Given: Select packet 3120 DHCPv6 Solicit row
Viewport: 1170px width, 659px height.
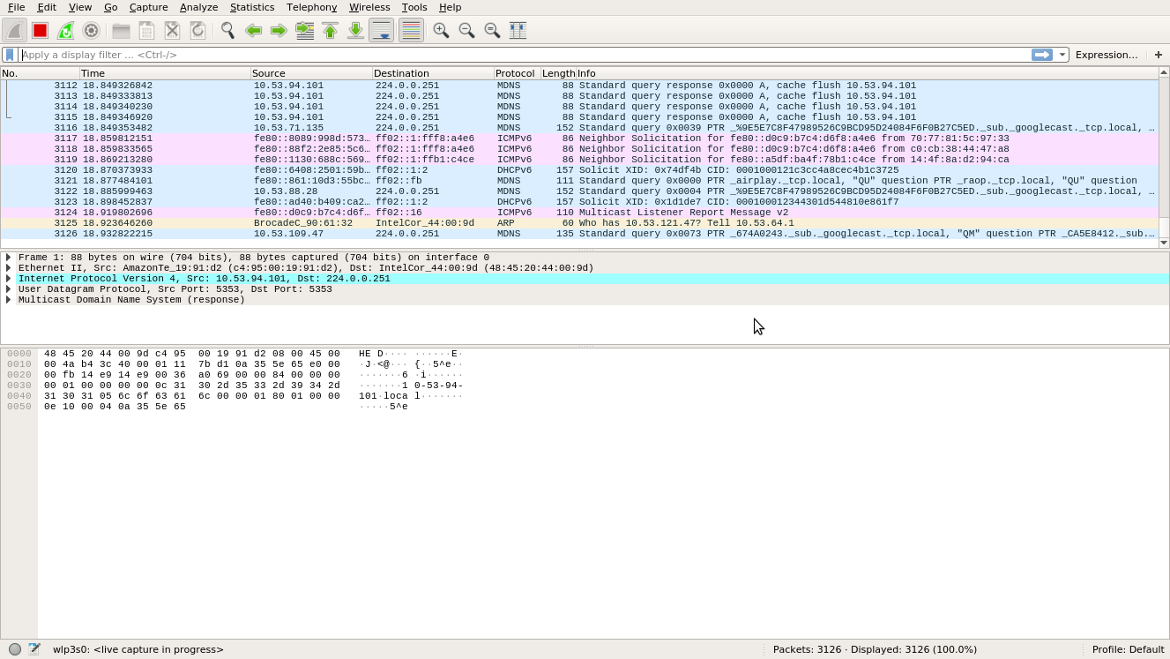Looking at the screenshot, I should [579, 170].
